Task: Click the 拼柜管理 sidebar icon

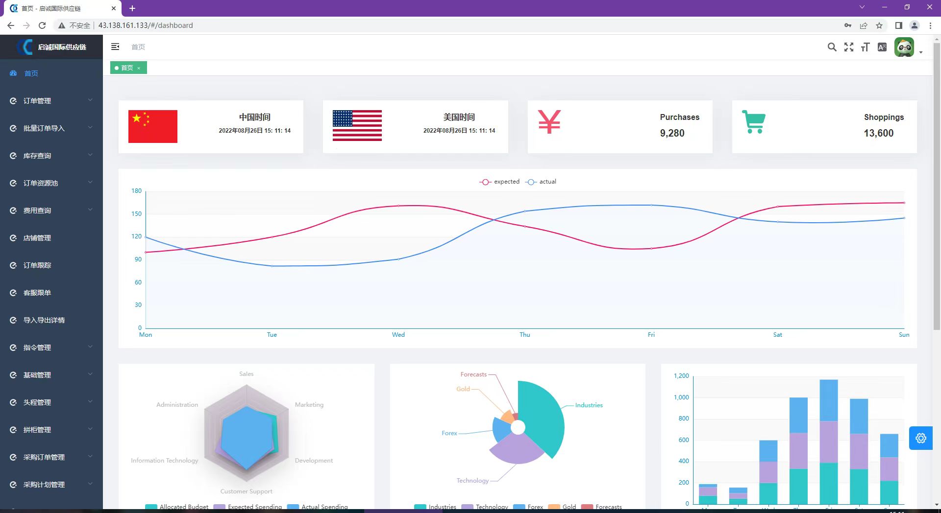Action: (x=13, y=430)
